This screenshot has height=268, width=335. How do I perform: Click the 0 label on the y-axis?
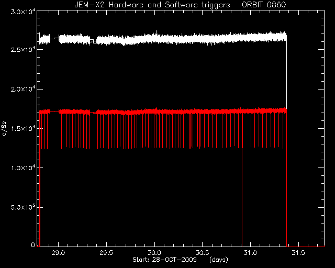(x=33, y=244)
